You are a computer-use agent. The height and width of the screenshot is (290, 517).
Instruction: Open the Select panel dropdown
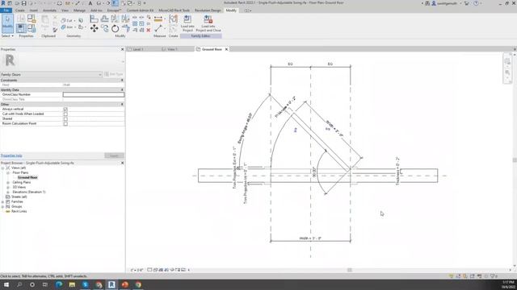(x=7, y=35)
